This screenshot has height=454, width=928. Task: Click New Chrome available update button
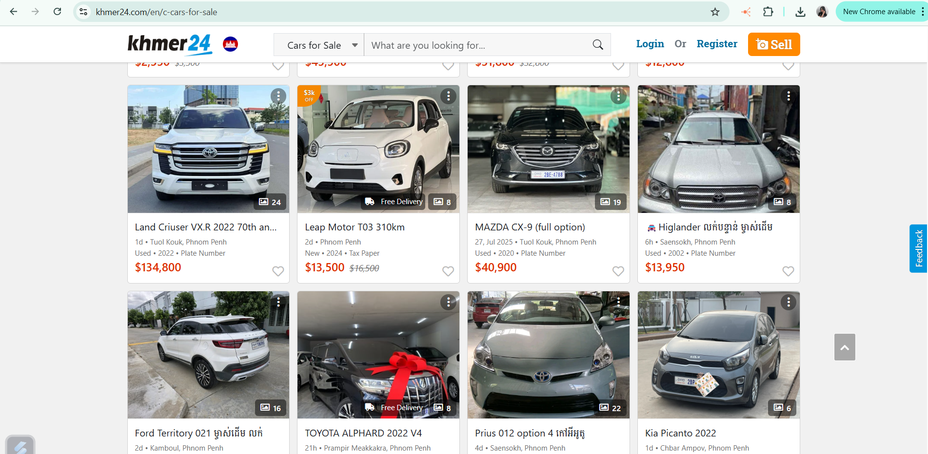879,12
